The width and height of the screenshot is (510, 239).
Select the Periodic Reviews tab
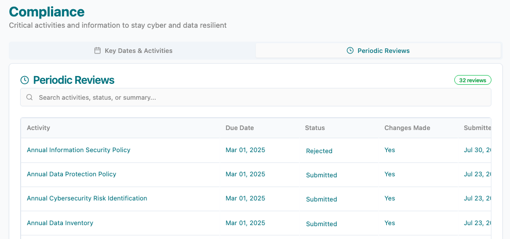click(379, 51)
